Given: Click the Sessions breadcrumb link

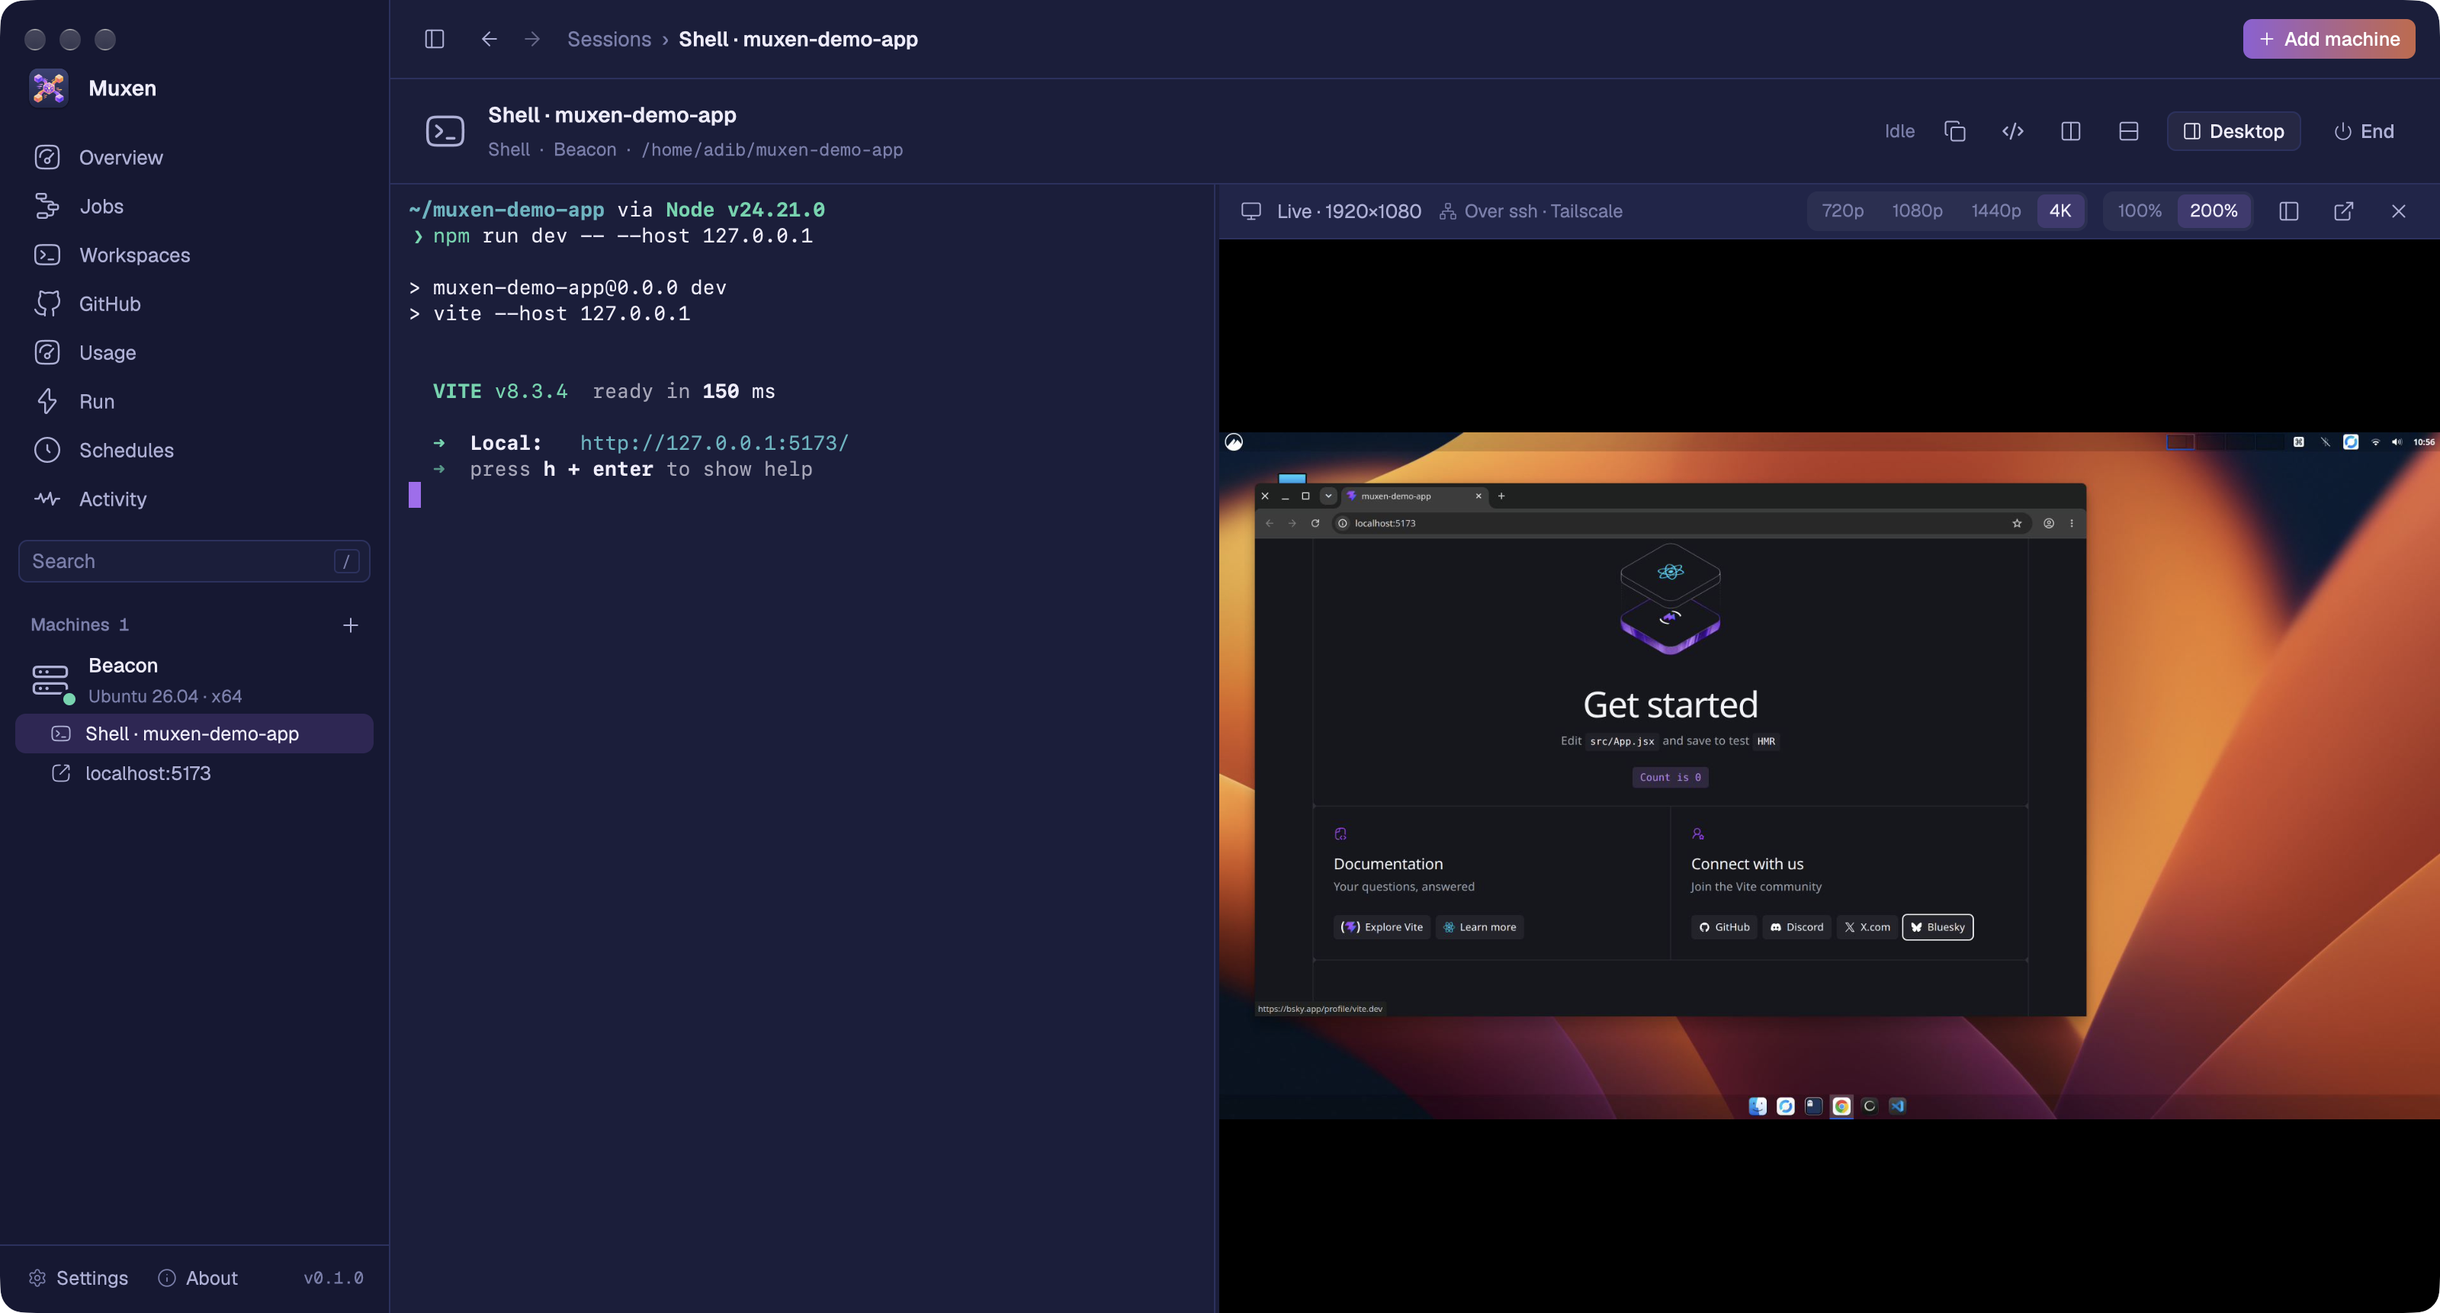Looking at the screenshot, I should [609, 39].
